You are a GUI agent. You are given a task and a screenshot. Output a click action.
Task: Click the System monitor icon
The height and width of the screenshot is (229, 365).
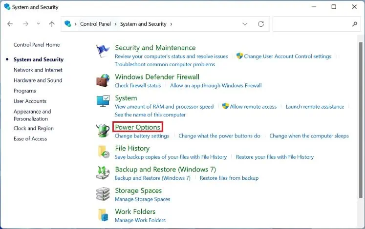click(103, 102)
